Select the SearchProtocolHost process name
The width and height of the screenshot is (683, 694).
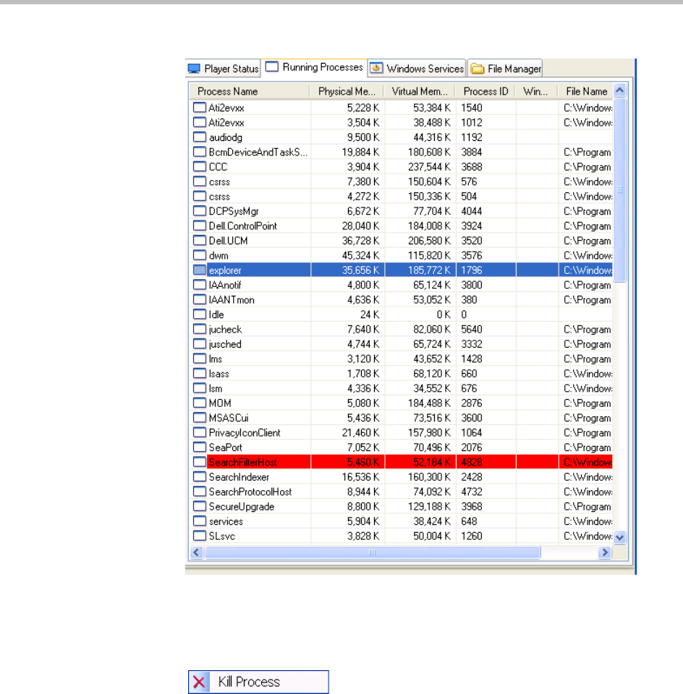pyautogui.click(x=250, y=492)
